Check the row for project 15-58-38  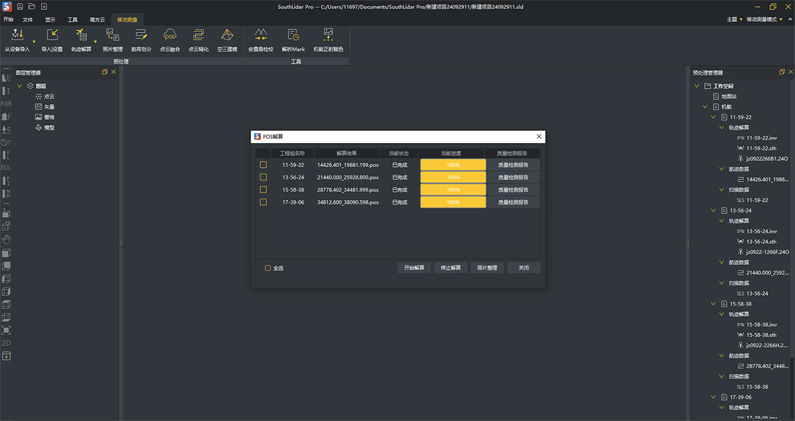point(263,189)
